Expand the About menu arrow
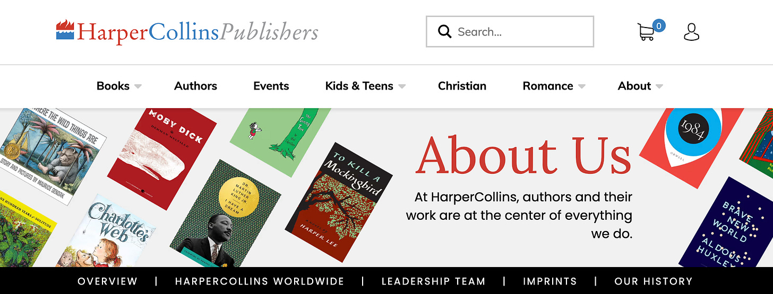 (x=659, y=86)
